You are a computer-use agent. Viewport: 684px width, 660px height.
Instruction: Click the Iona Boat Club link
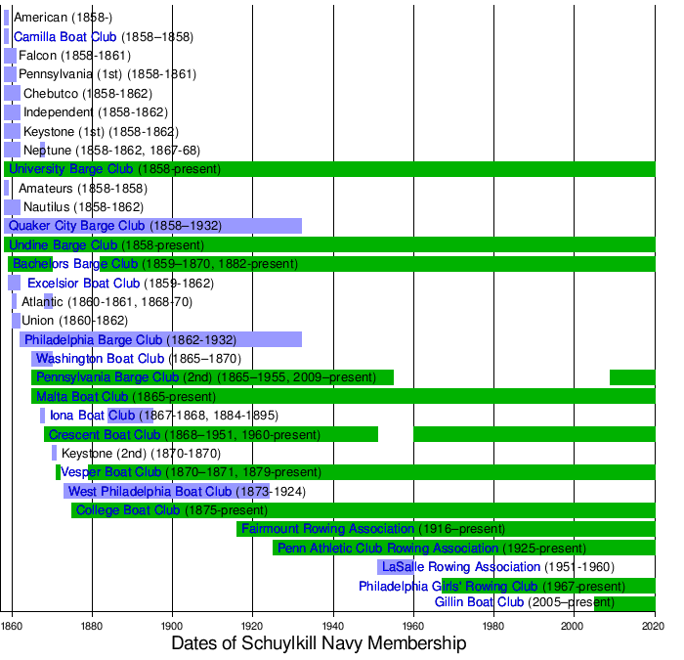92,415
